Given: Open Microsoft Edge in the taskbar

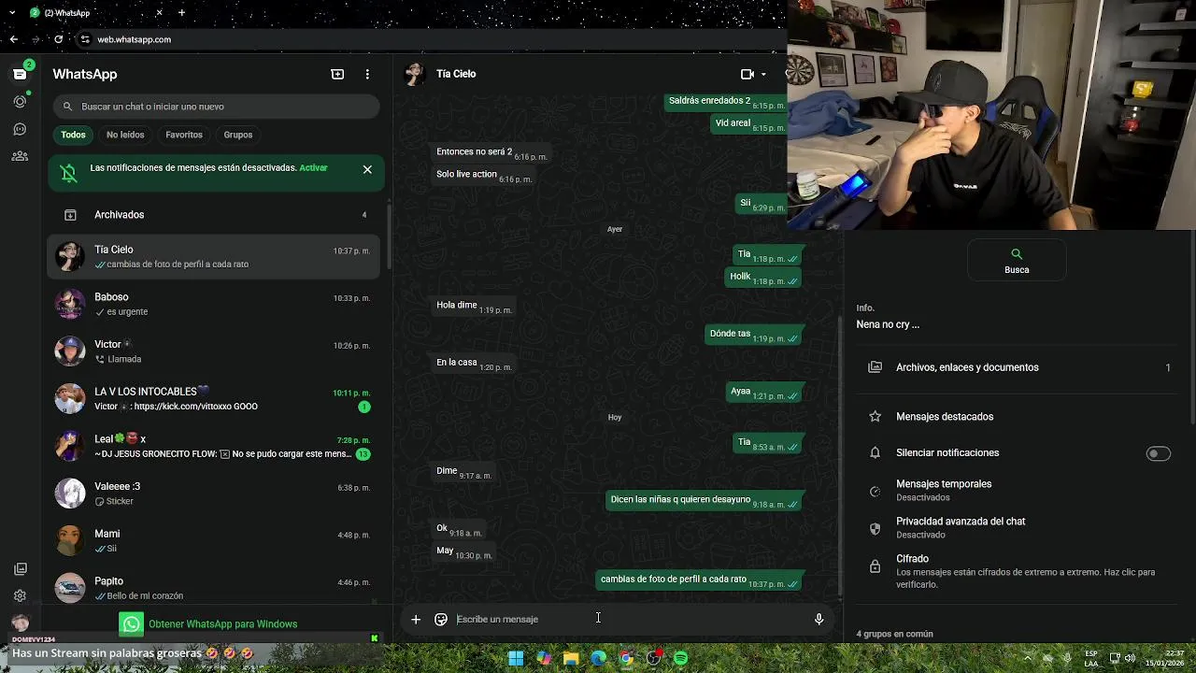Looking at the screenshot, I should 599,658.
